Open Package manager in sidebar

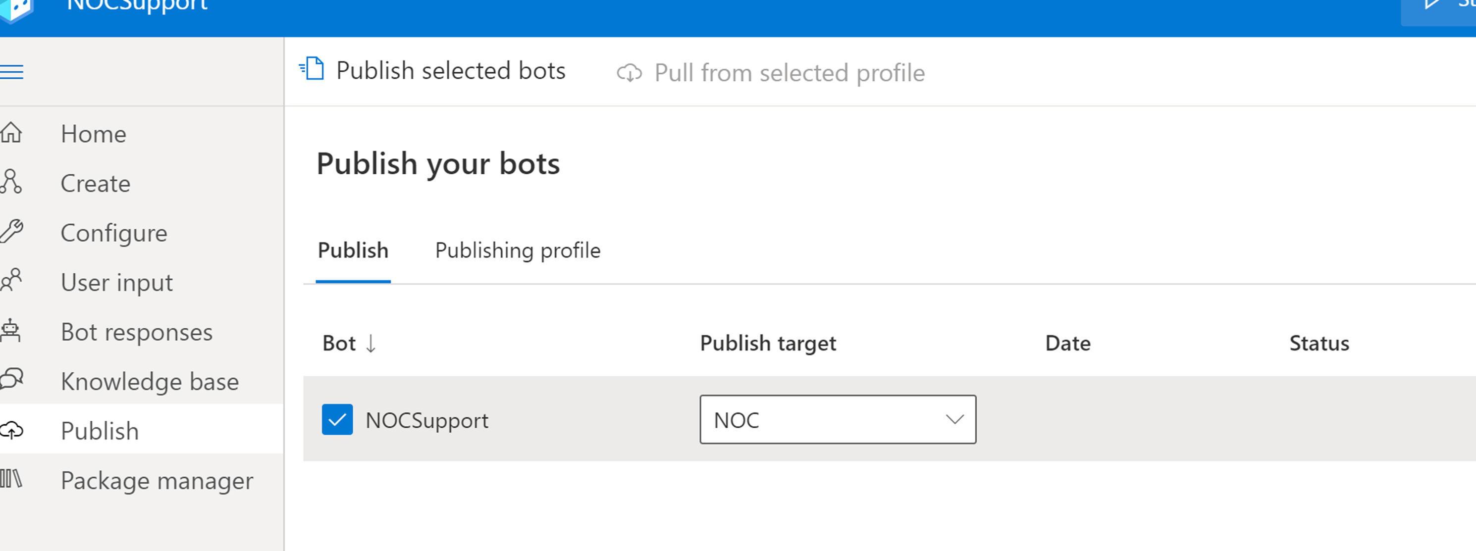coord(157,480)
